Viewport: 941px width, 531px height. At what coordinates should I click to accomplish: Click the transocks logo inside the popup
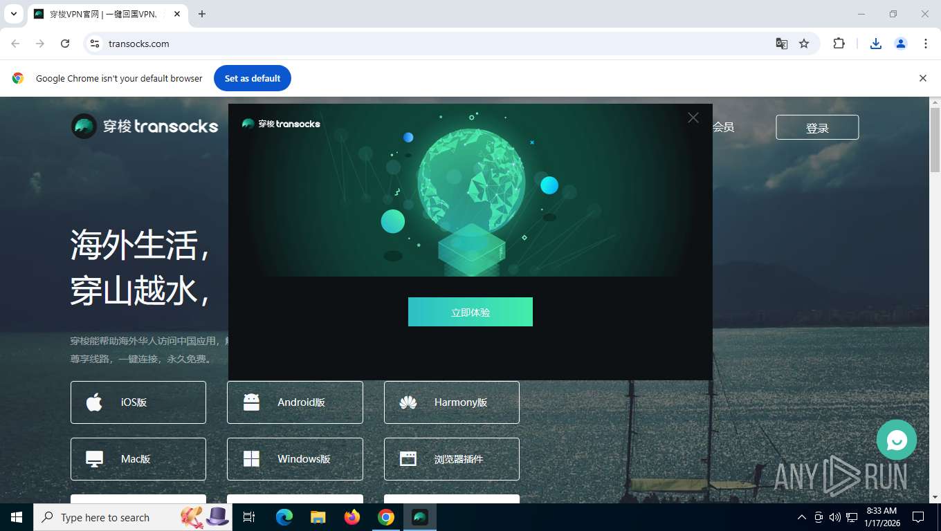(x=281, y=124)
